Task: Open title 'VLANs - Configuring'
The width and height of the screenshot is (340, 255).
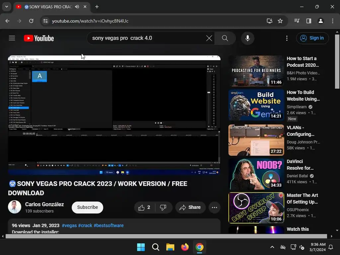Action: click(x=300, y=131)
